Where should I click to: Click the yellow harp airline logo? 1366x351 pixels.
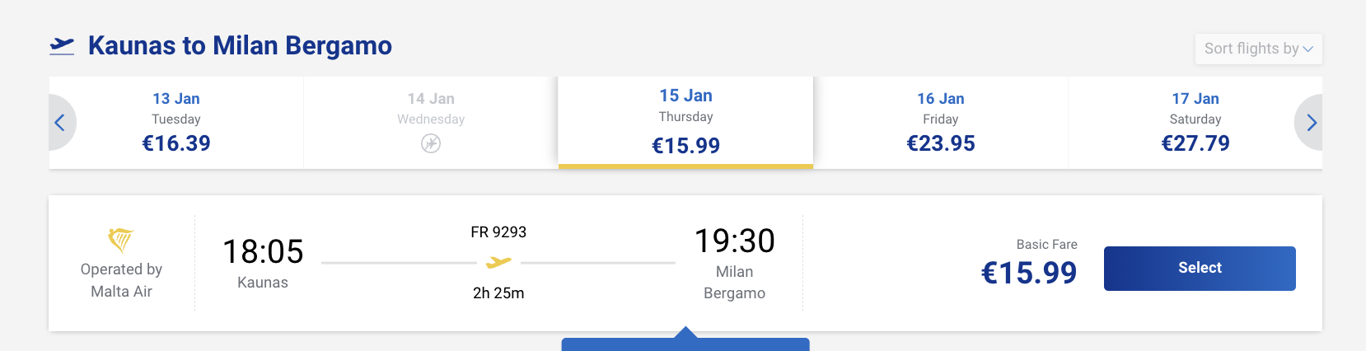(120, 240)
